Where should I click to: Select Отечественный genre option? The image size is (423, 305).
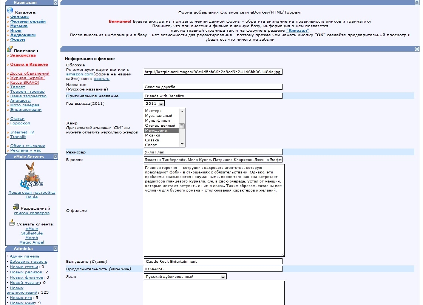tap(161, 125)
